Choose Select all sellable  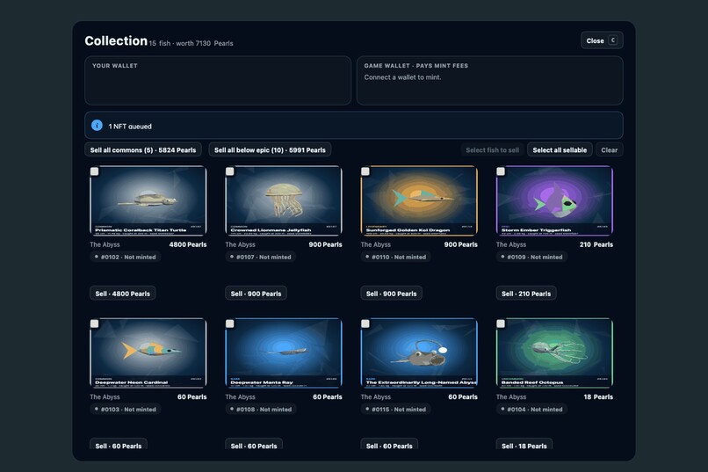560,150
